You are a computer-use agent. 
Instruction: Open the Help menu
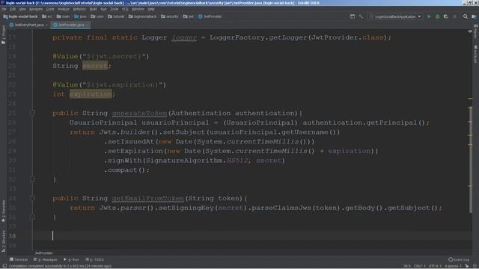point(151,9)
